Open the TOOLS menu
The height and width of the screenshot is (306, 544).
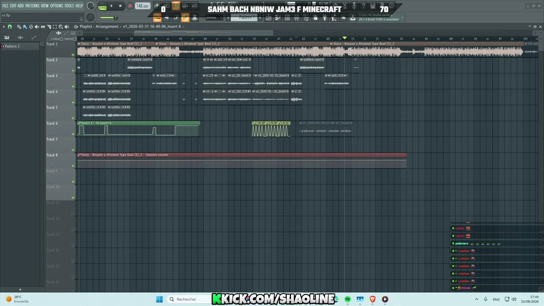[69, 6]
